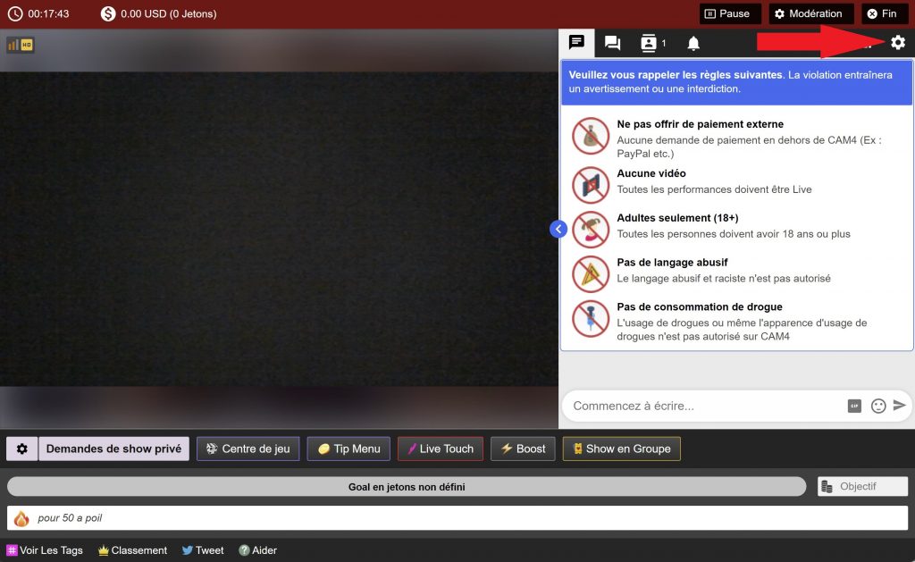
Task: Switch to the public chat tab
Action: point(576,43)
